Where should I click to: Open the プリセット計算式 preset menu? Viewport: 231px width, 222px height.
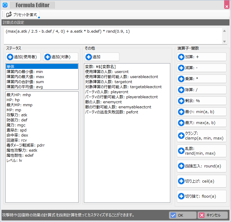[x=22, y=14]
